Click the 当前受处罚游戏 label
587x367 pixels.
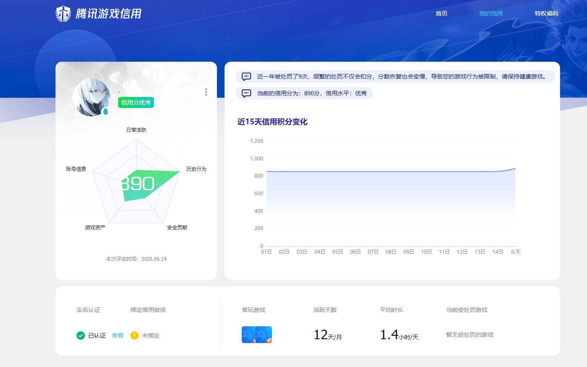[467, 310]
